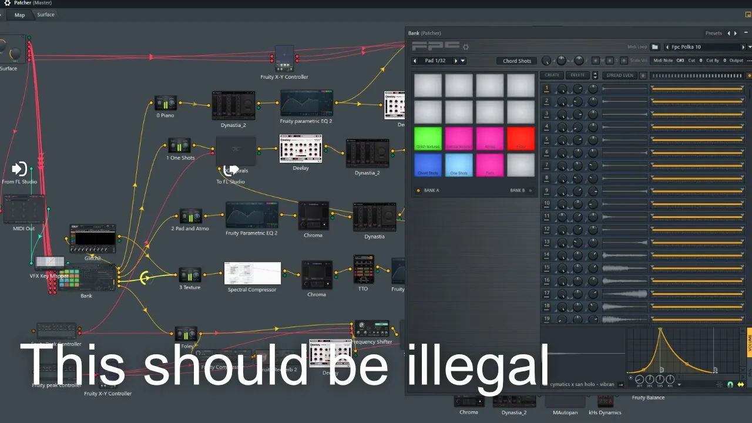Click the yellow envelope slide arrows icon
The image size is (752, 423).
point(741,385)
